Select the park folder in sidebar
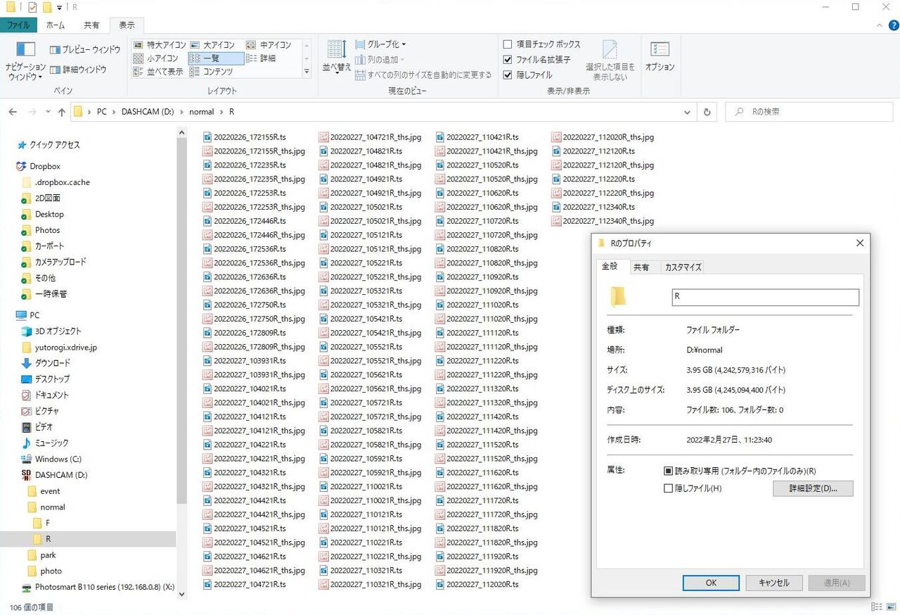 coord(48,555)
